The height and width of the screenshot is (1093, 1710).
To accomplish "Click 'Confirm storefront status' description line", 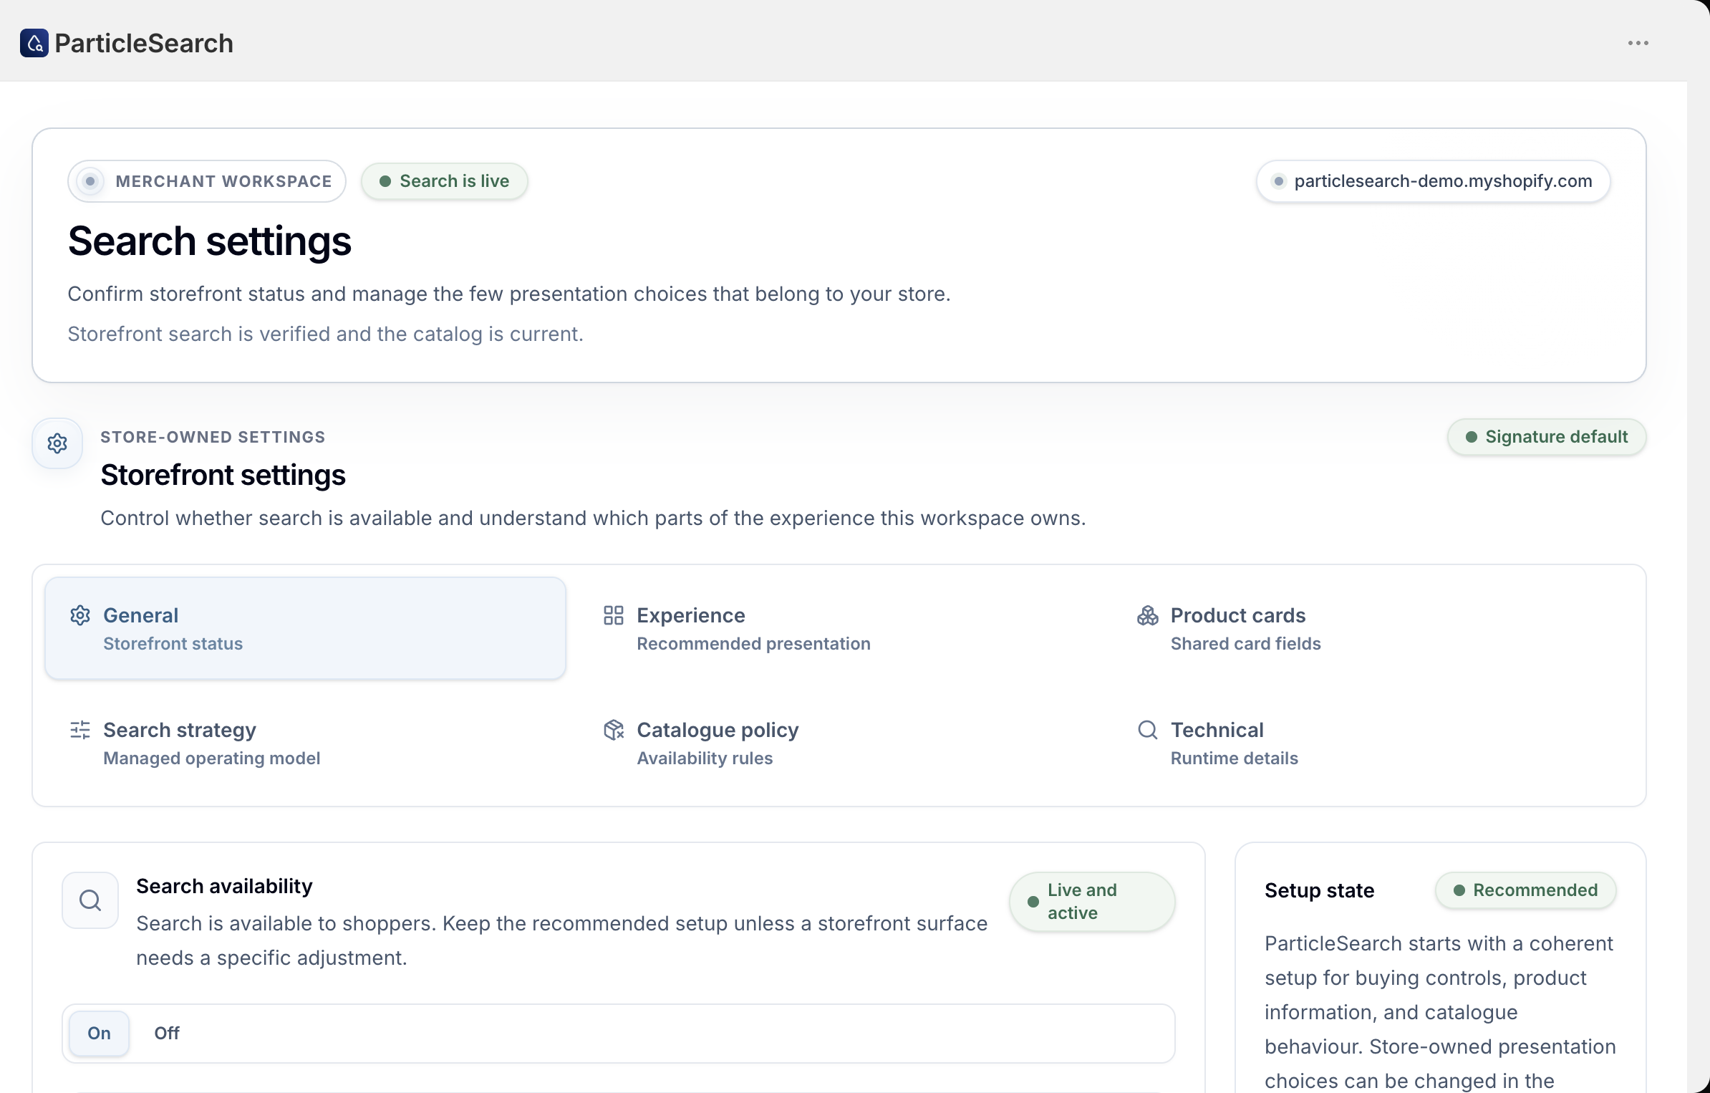I will click(x=509, y=294).
